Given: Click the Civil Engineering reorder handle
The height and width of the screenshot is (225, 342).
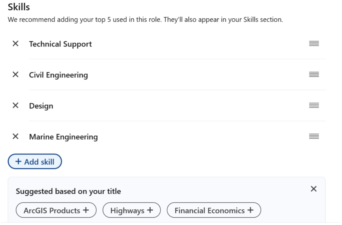Looking at the screenshot, I should click(314, 74).
